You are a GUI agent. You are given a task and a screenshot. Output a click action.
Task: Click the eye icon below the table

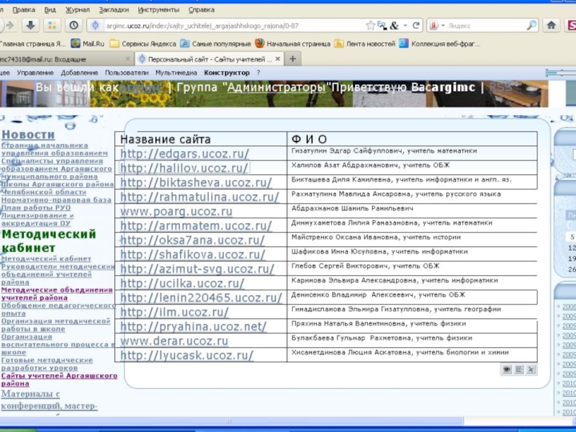pyautogui.click(x=507, y=369)
